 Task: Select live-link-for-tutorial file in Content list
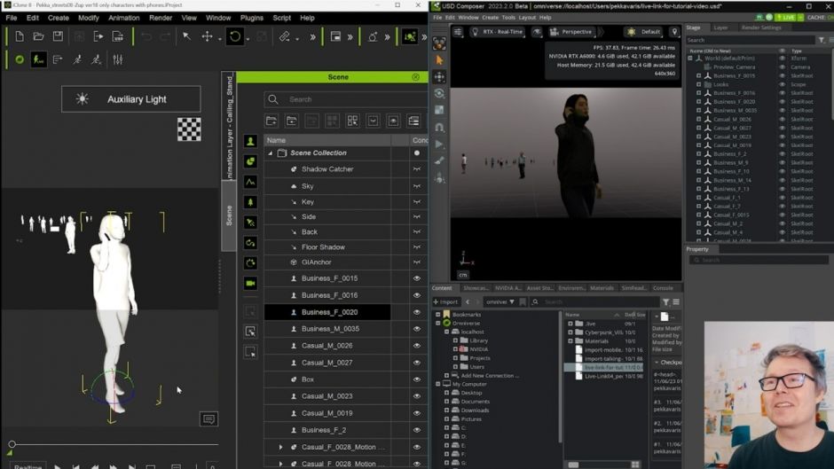click(603, 367)
